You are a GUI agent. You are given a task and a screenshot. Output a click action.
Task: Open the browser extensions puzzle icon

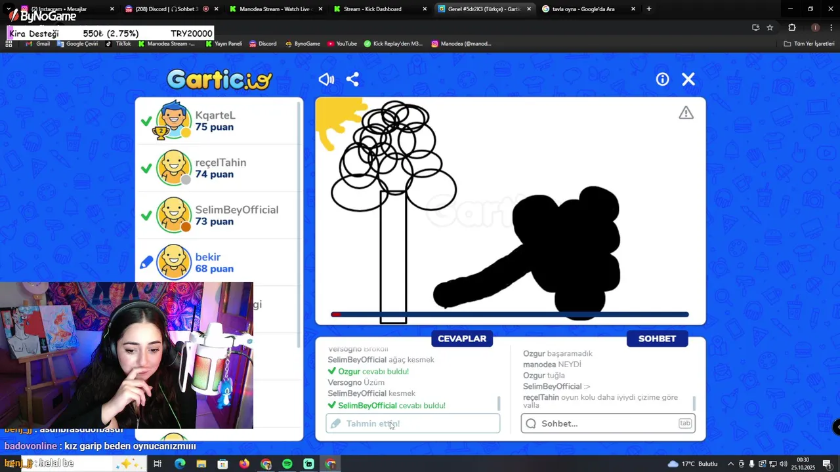click(791, 28)
